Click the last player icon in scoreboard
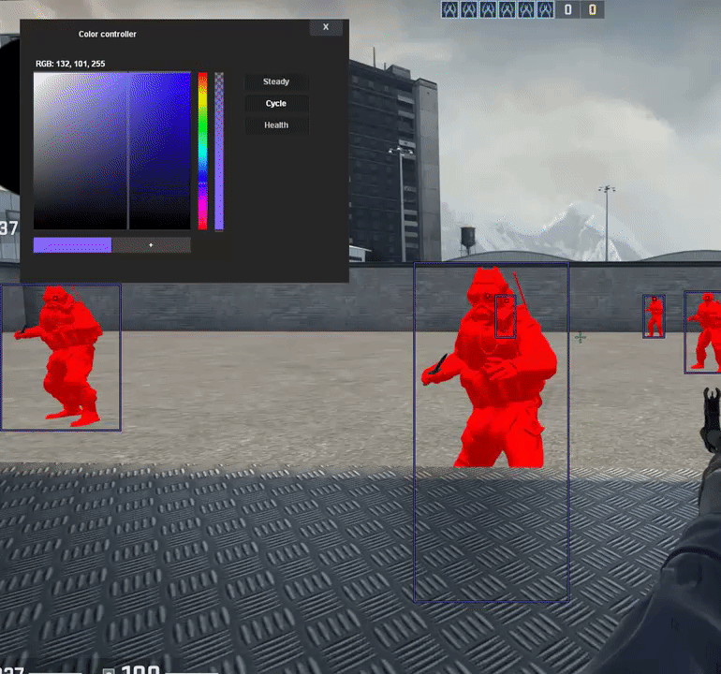Viewport: 721px width, 674px height. pyautogui.click(x=545, y=9)
